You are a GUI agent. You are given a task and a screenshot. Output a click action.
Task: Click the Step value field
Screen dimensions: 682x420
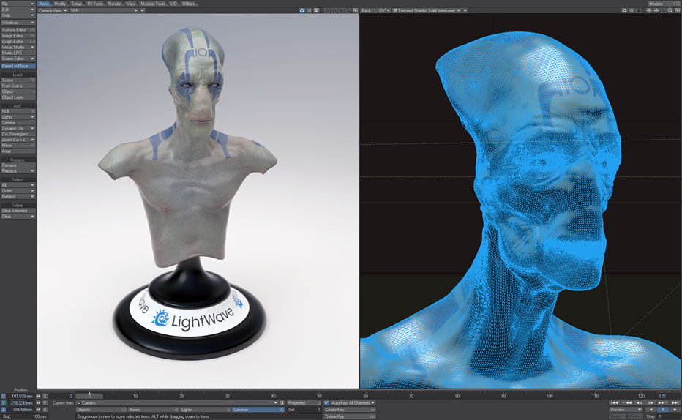click(669, 416)
